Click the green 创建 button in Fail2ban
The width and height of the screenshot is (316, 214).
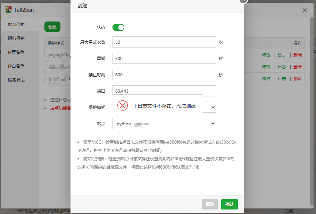coord(52,27)
